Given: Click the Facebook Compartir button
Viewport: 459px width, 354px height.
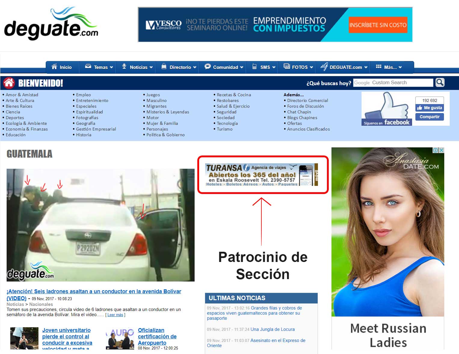Looking at the screenshot, I should (430, 117).
